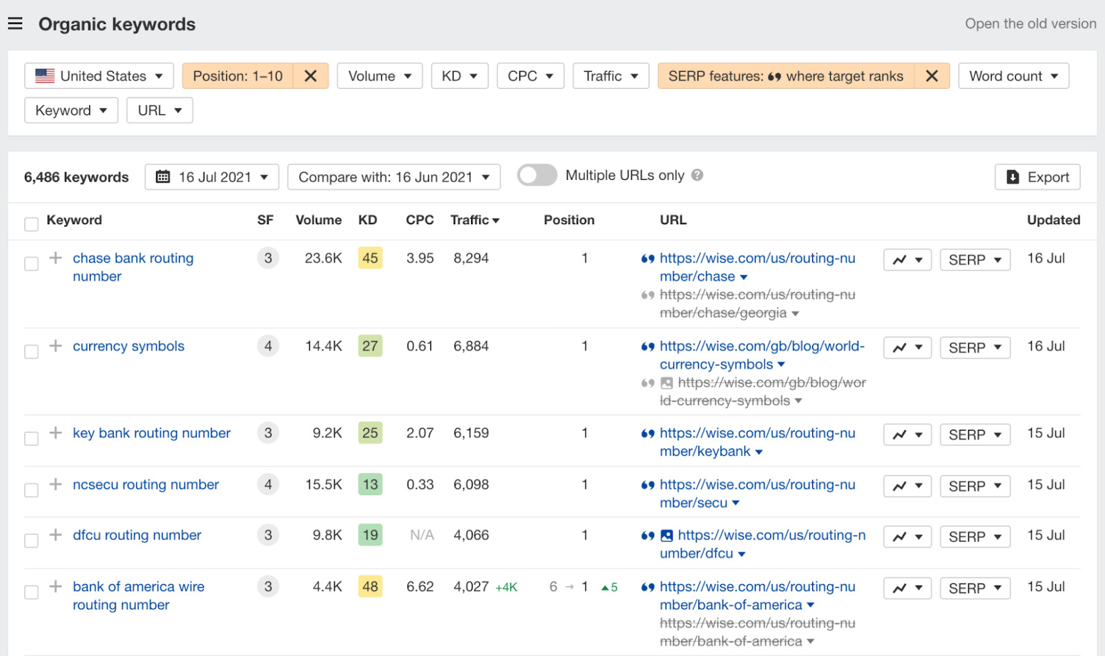Open the old version link
The image size is (1105, 656).
[1030, 24]
